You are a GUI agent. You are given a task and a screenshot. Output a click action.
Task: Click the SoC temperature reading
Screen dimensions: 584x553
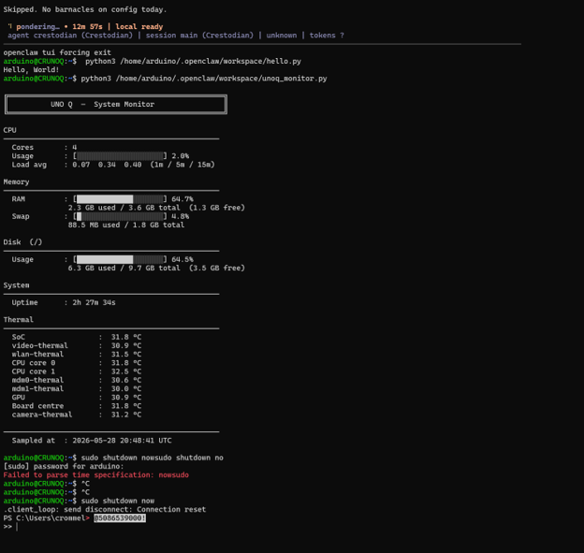point(126,337)
